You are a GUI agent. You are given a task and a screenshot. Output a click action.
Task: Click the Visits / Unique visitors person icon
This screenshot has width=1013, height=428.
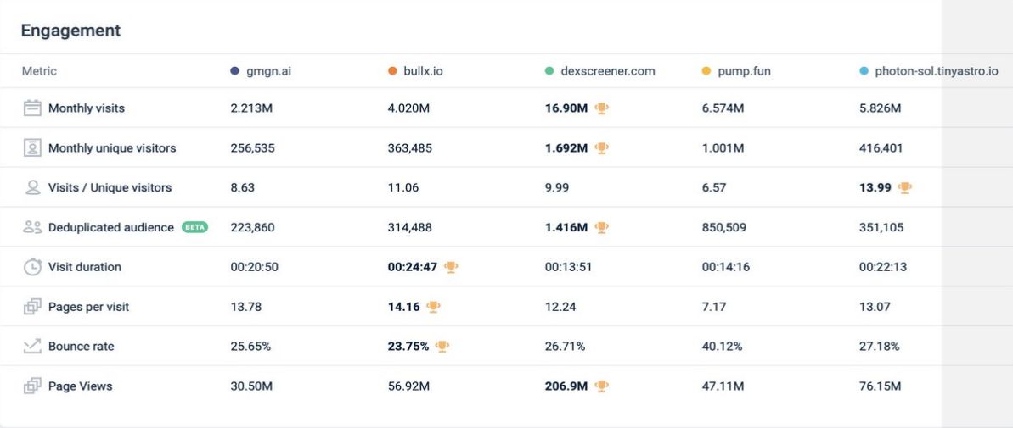pyautogui.click(x=32, y=187)
